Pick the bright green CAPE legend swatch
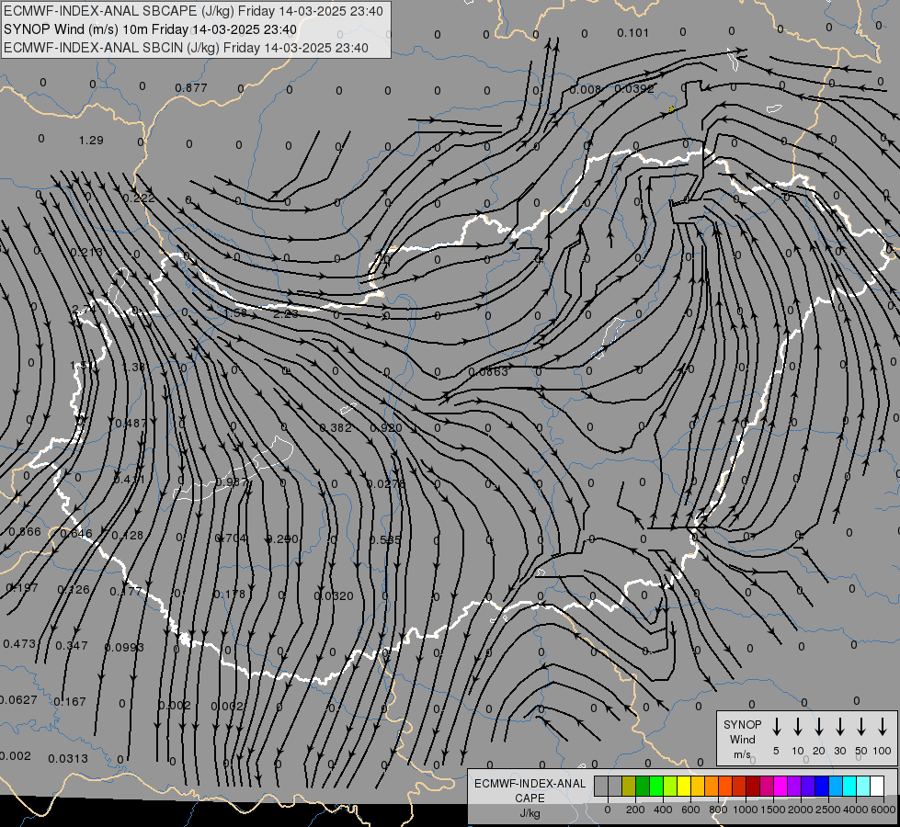900x827 pixels. tap(656, 787)
